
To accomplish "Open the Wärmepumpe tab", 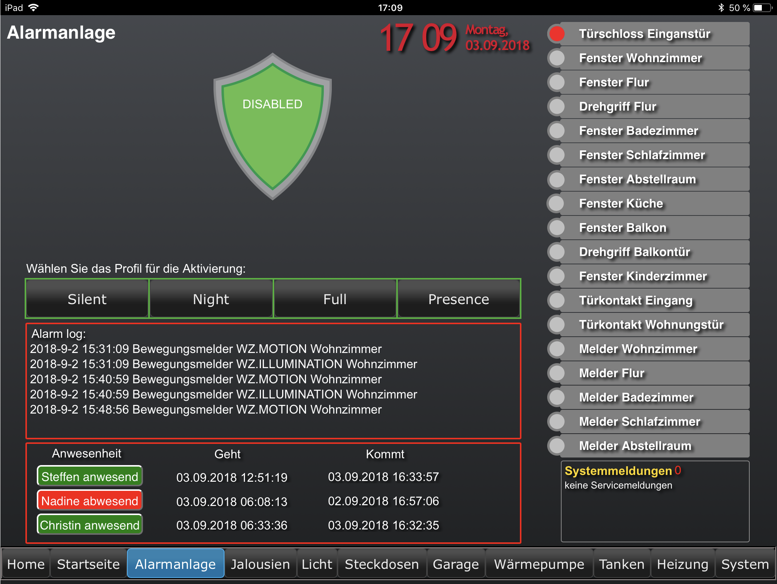I will [539, 564].
